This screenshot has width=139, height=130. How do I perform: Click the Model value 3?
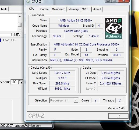(x=86, y=50)
